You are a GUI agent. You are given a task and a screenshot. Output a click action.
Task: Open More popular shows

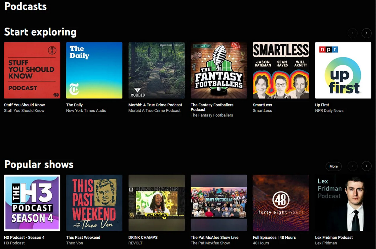click(x=333, y=167)
